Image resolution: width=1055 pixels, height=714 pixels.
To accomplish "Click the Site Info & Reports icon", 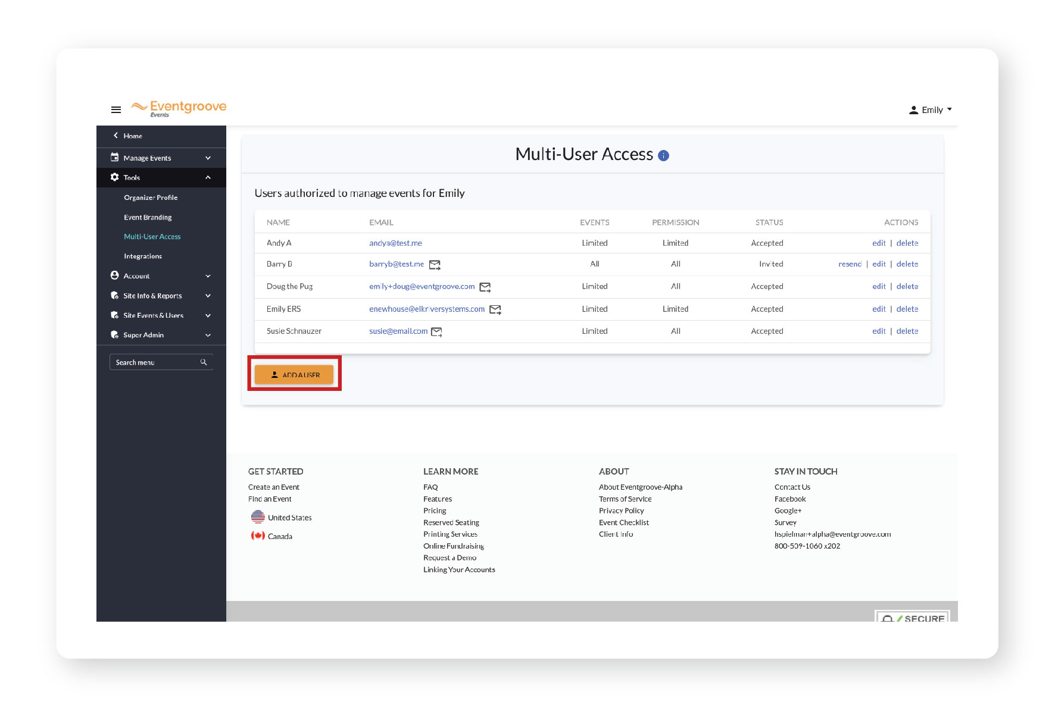I will (x=114, y=295).
